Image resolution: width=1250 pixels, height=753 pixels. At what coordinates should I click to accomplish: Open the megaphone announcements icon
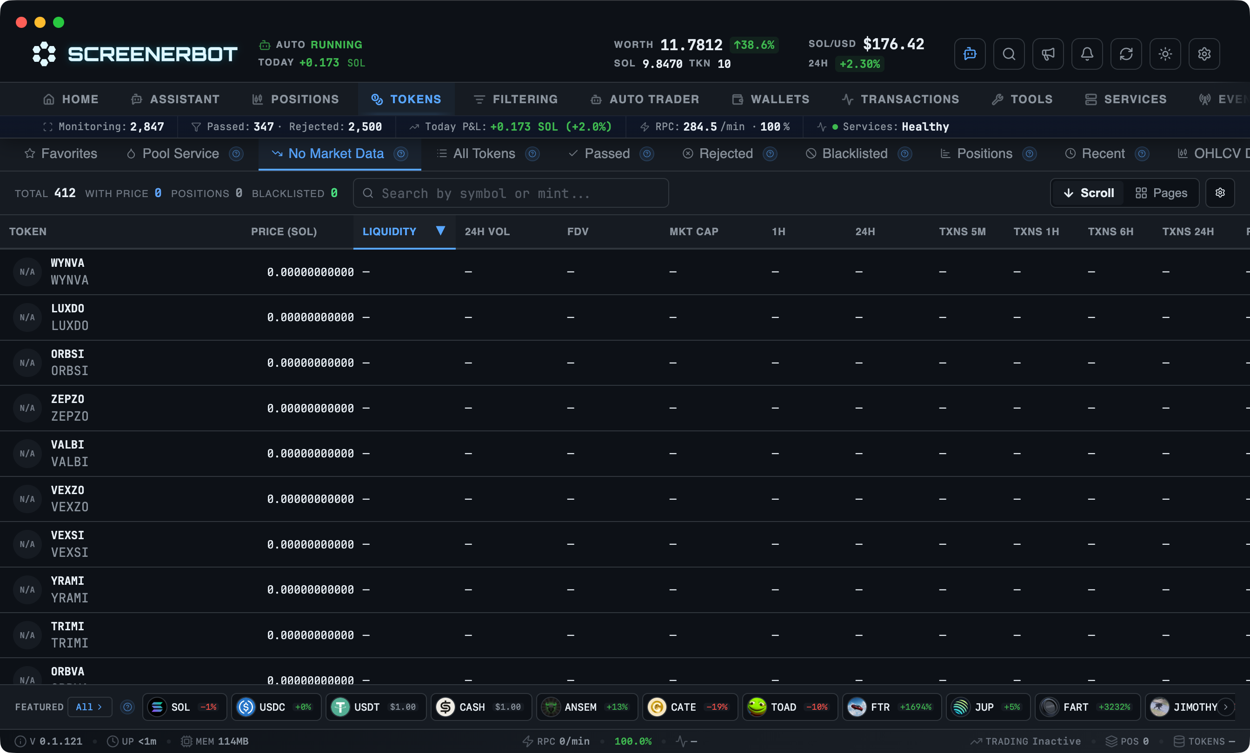tap(1048, 54)
